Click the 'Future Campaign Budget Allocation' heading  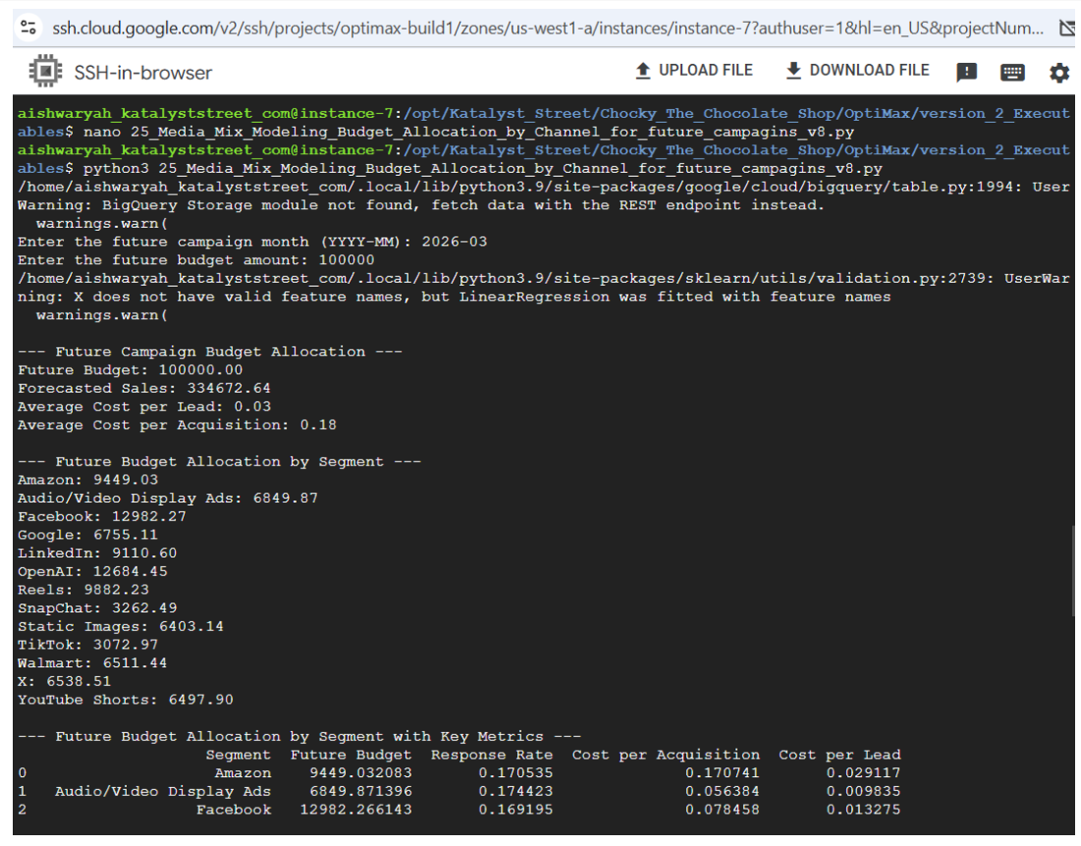coord(209,352)
